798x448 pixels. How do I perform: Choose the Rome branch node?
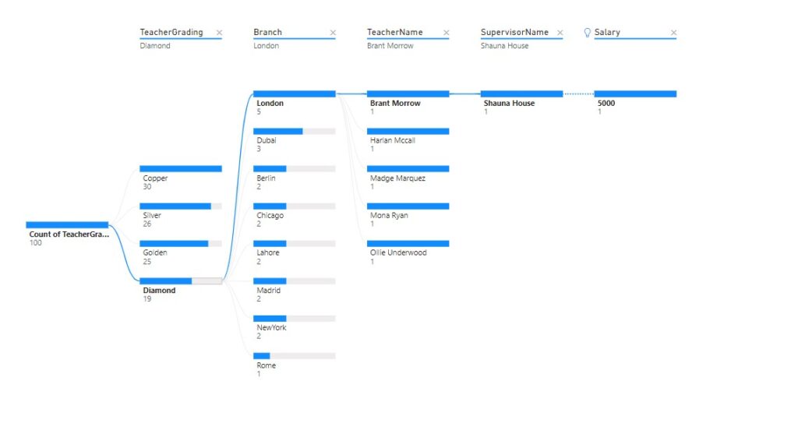click(294, 365)
